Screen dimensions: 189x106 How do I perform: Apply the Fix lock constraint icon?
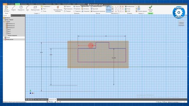click(123, 6)
